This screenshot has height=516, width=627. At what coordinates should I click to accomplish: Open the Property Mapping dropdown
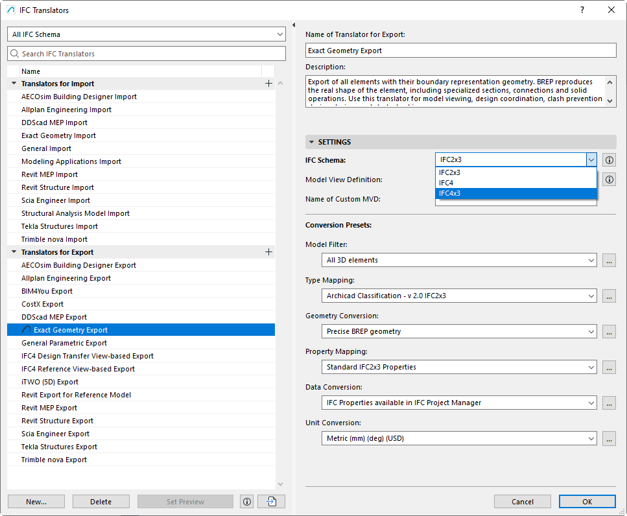point(459,367)
